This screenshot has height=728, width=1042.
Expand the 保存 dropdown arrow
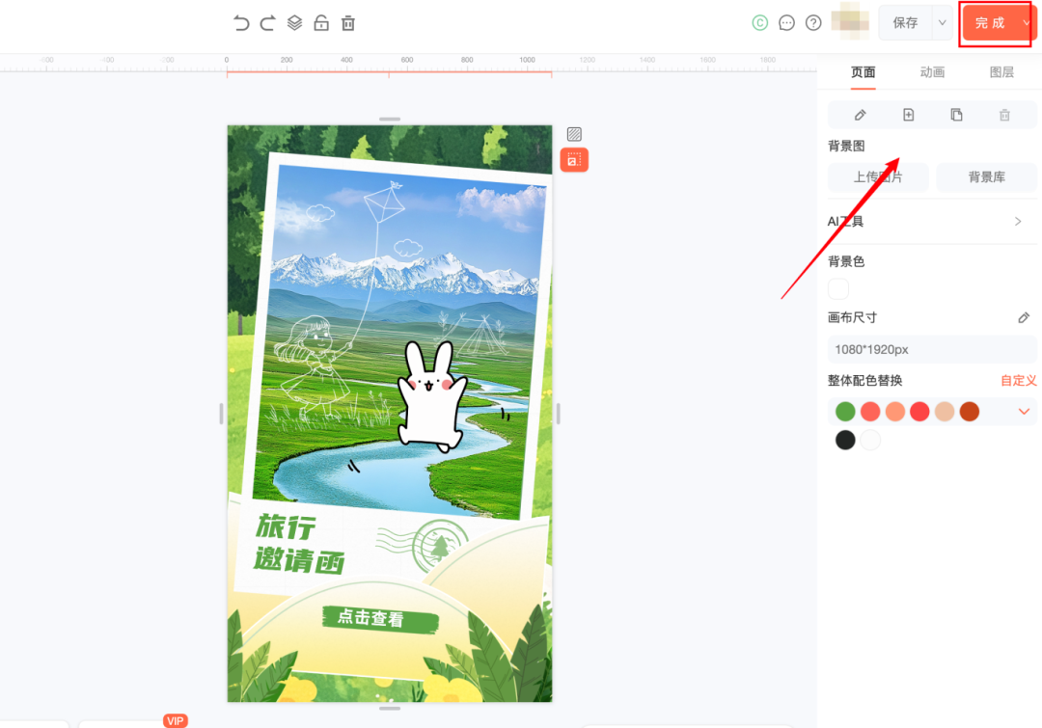pos(943,22)
